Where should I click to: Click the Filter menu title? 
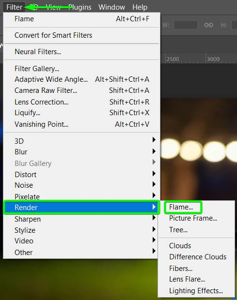pyautogui.click(x=14, y=7)
